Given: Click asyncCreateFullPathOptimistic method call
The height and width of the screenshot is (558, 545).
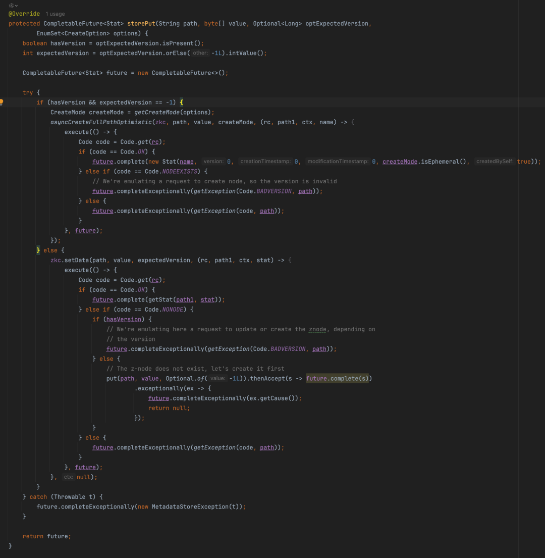Looking at the screenshot, I should tap(101, 122).
